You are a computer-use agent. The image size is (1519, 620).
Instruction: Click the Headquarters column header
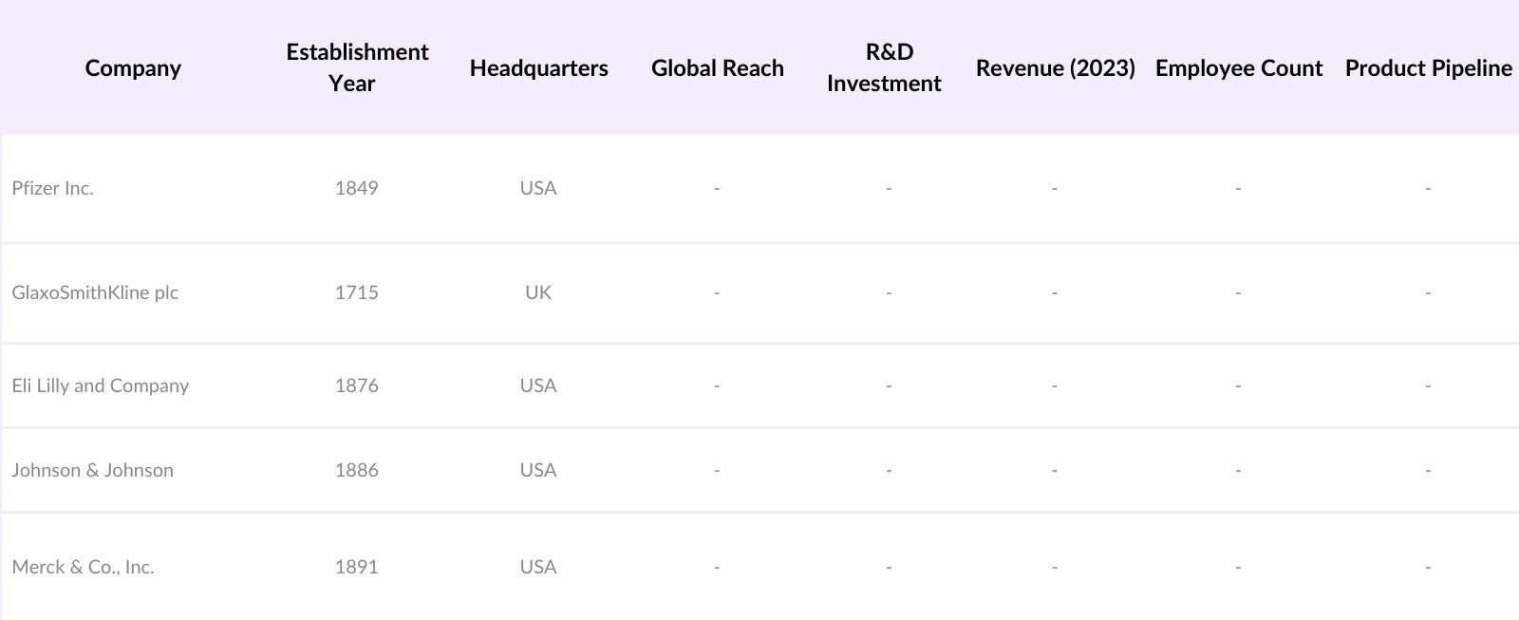tap(538, 68)
